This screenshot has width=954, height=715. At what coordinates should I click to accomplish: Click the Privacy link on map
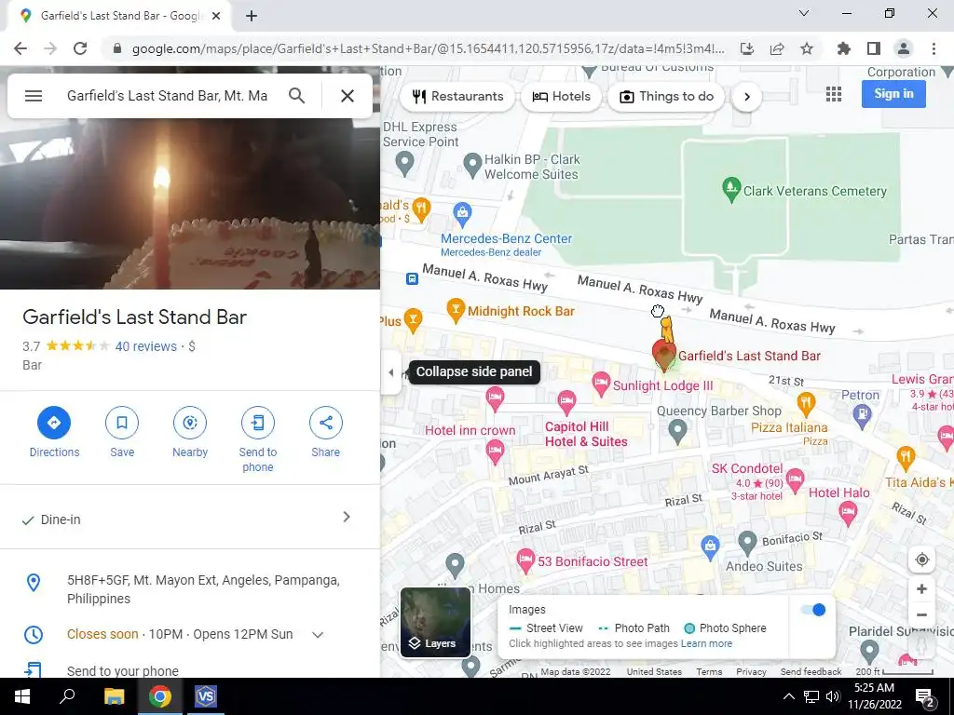pos(752,672)
